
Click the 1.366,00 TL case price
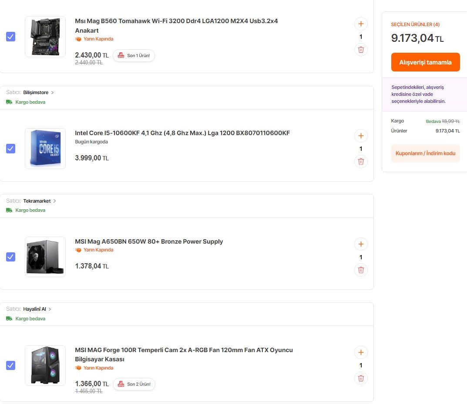pos(92,384)
